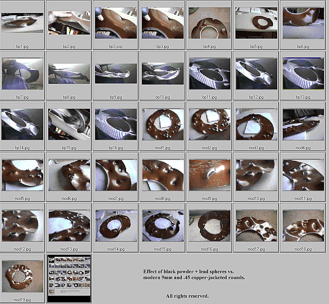Viewport: 329px width, 304px height.
Task: Click the mod14.jpg thumbnail
Action: [116, 226]
